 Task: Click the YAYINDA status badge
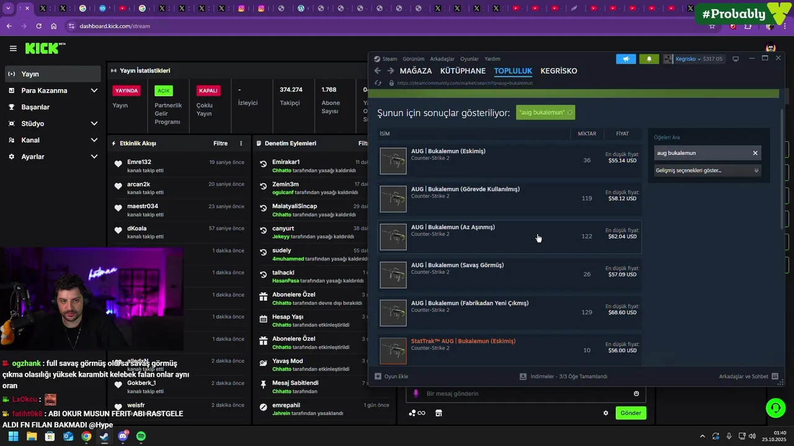click(x=127, y=90)
